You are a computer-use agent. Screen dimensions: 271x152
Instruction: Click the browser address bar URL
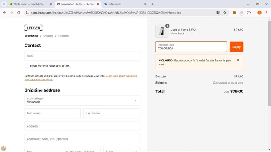[106, 13]
